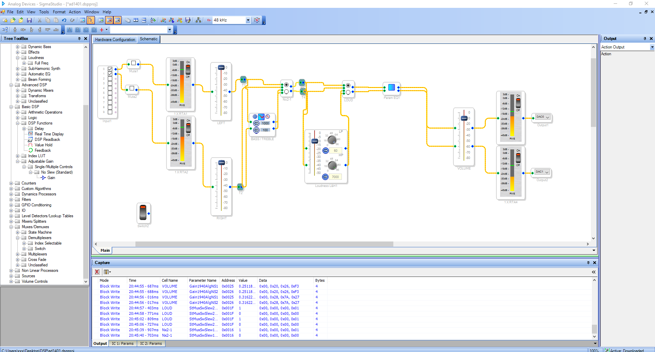Expand the Volume Controls tree node
The width and height of the screenshot is (655, 352).
coord(11,281)
